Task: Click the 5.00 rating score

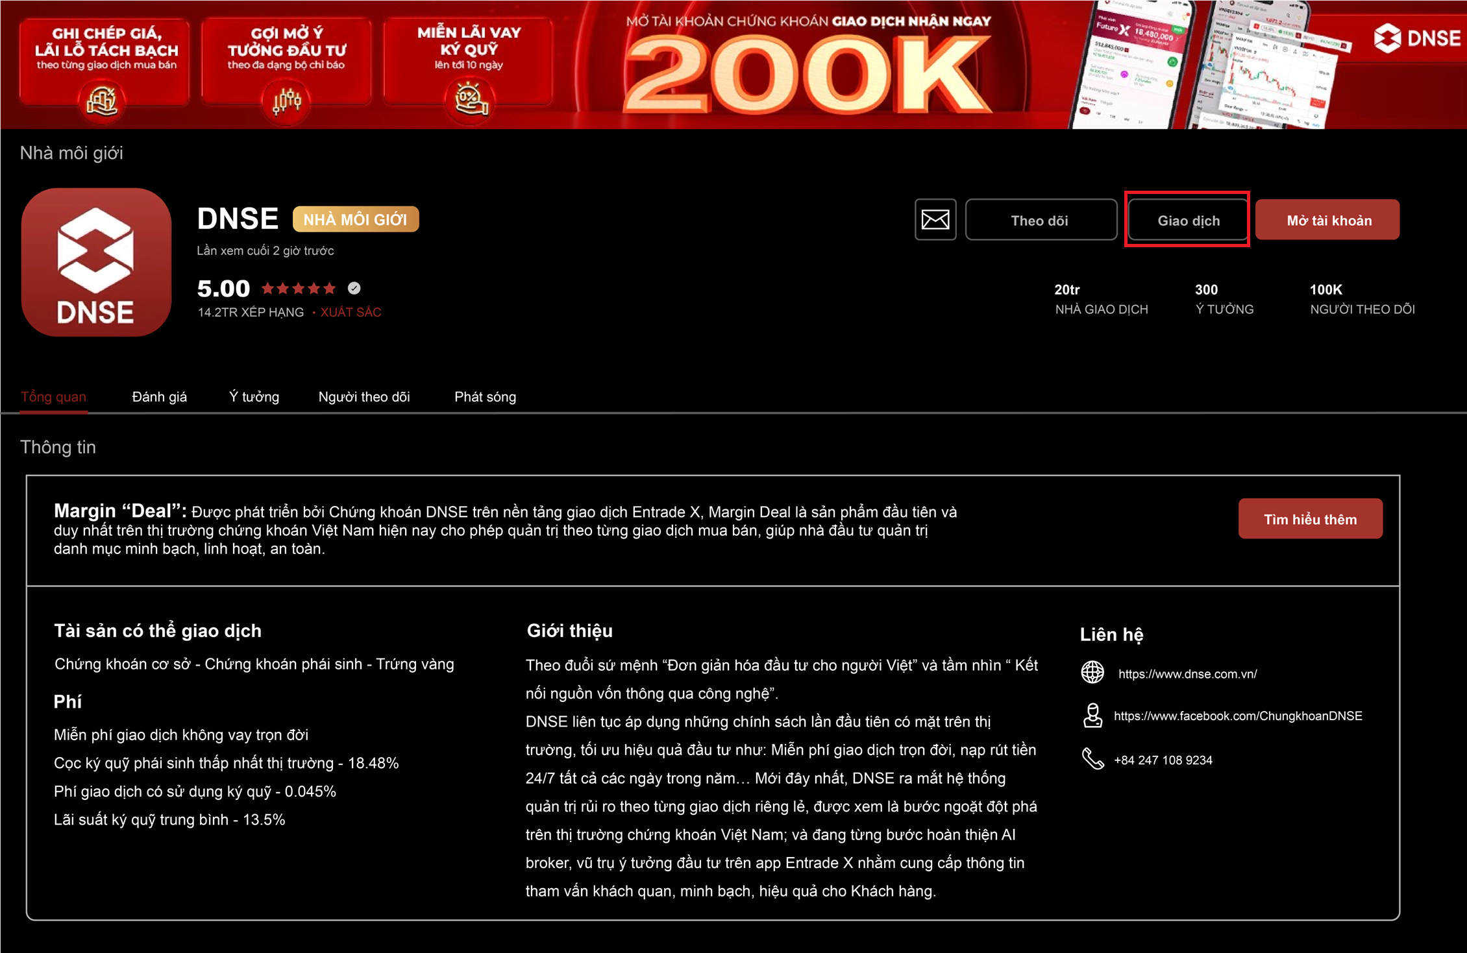Action: coord(223,289)
